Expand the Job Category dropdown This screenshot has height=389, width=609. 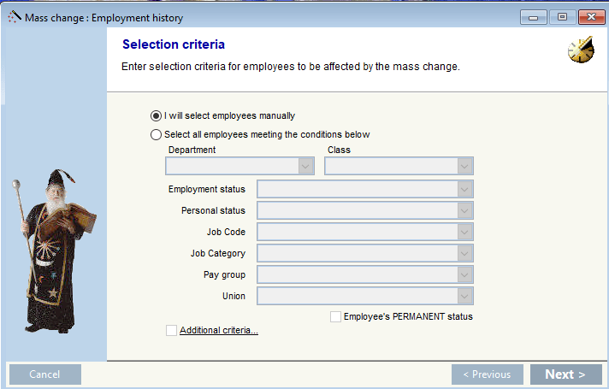[464, 253]
